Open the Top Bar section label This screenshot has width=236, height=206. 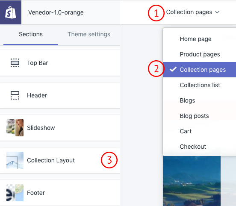pyautogui.click(x=38, y=63)
